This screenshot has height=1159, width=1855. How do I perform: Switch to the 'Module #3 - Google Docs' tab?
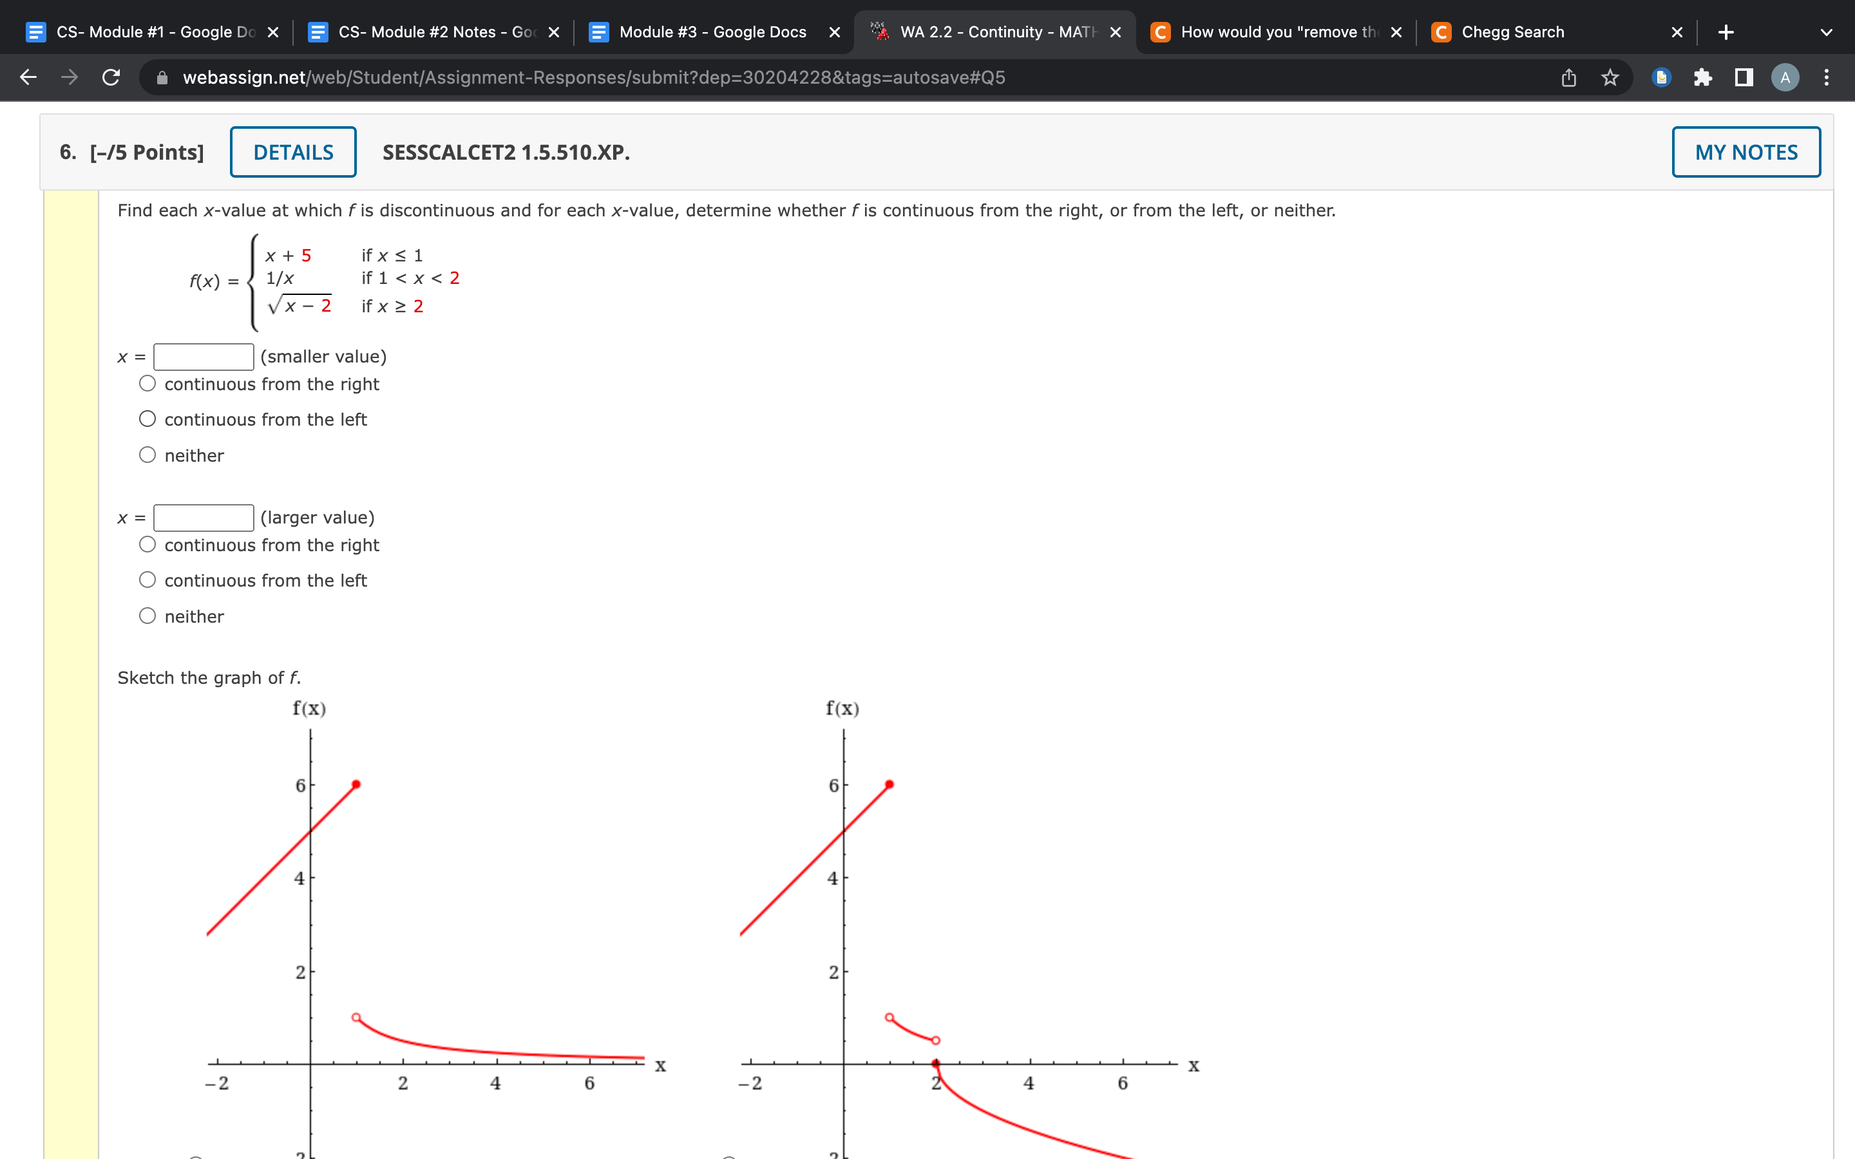coord(713,32)
